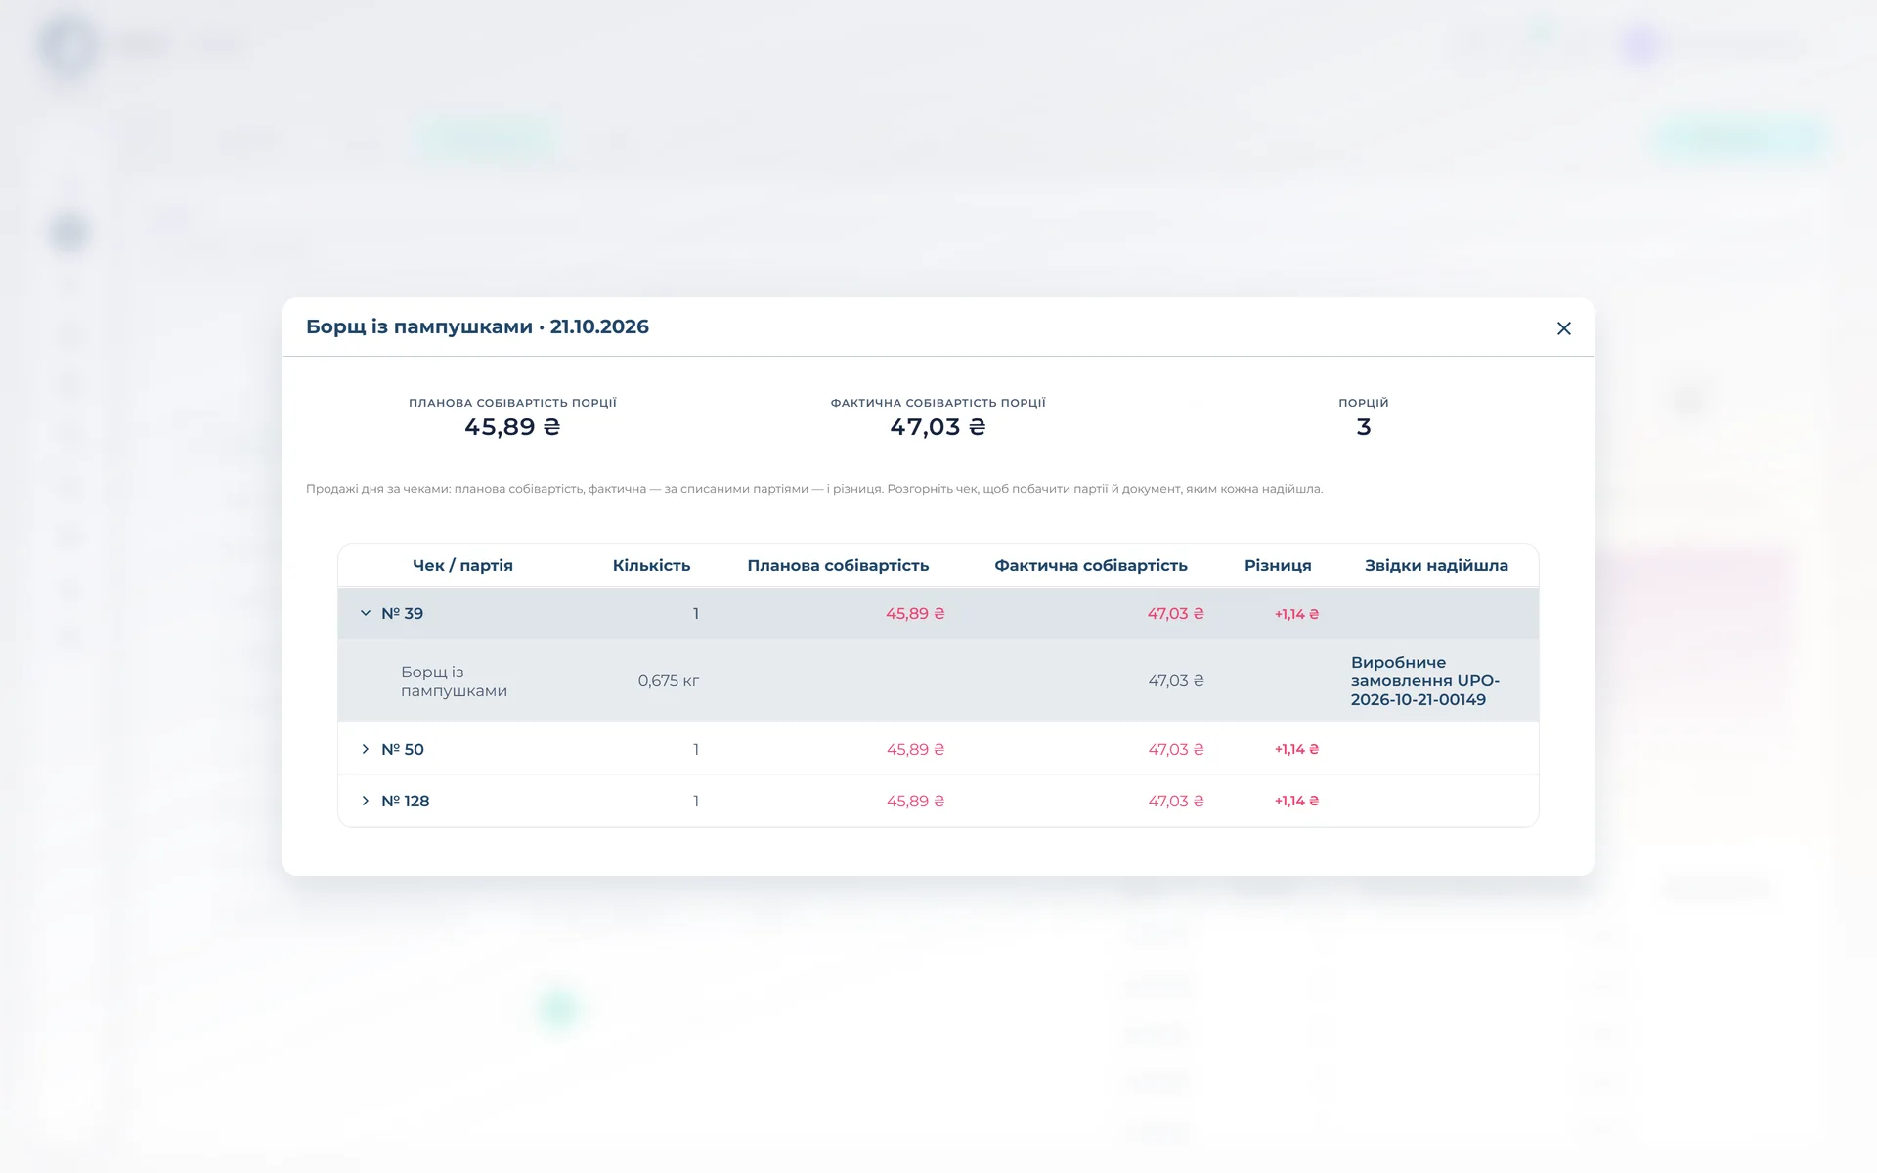Image resolution: width=1877 pixels, height=1173 pixels.
Task: Click the Звідки надійшла column header
Action: coord(1436,565)
